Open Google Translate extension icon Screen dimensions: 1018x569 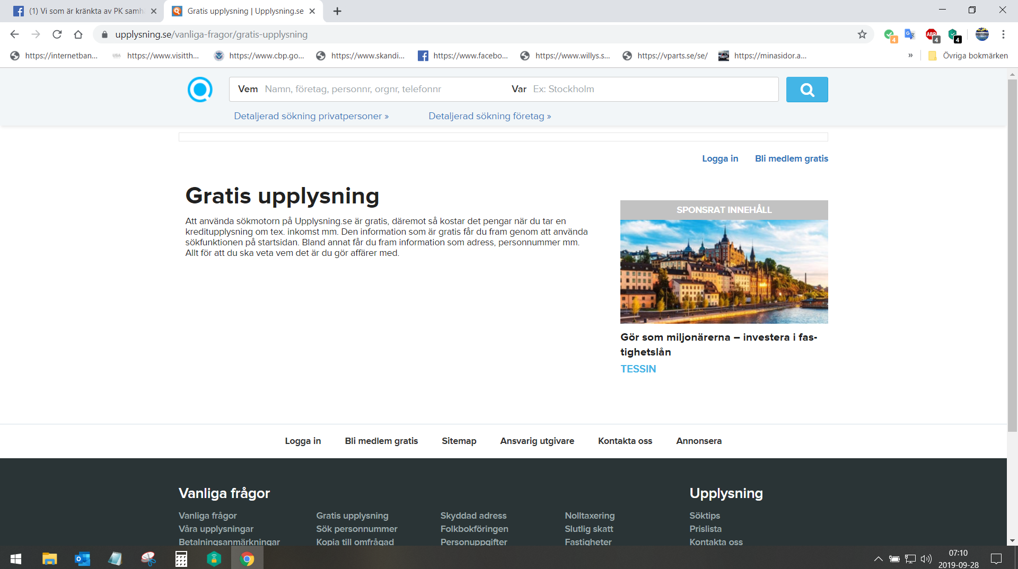910,34
